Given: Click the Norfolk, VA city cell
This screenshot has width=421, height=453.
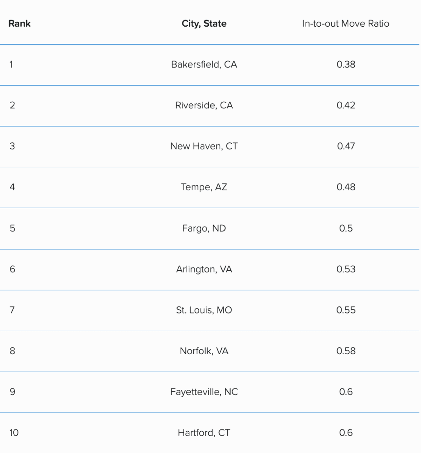Looking at the screenshot, I should 204,351.
